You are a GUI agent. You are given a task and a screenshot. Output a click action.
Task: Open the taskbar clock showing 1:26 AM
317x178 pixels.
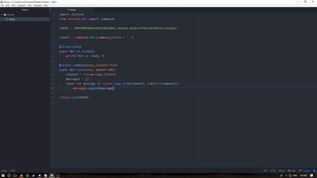click(x=303, y=176)
